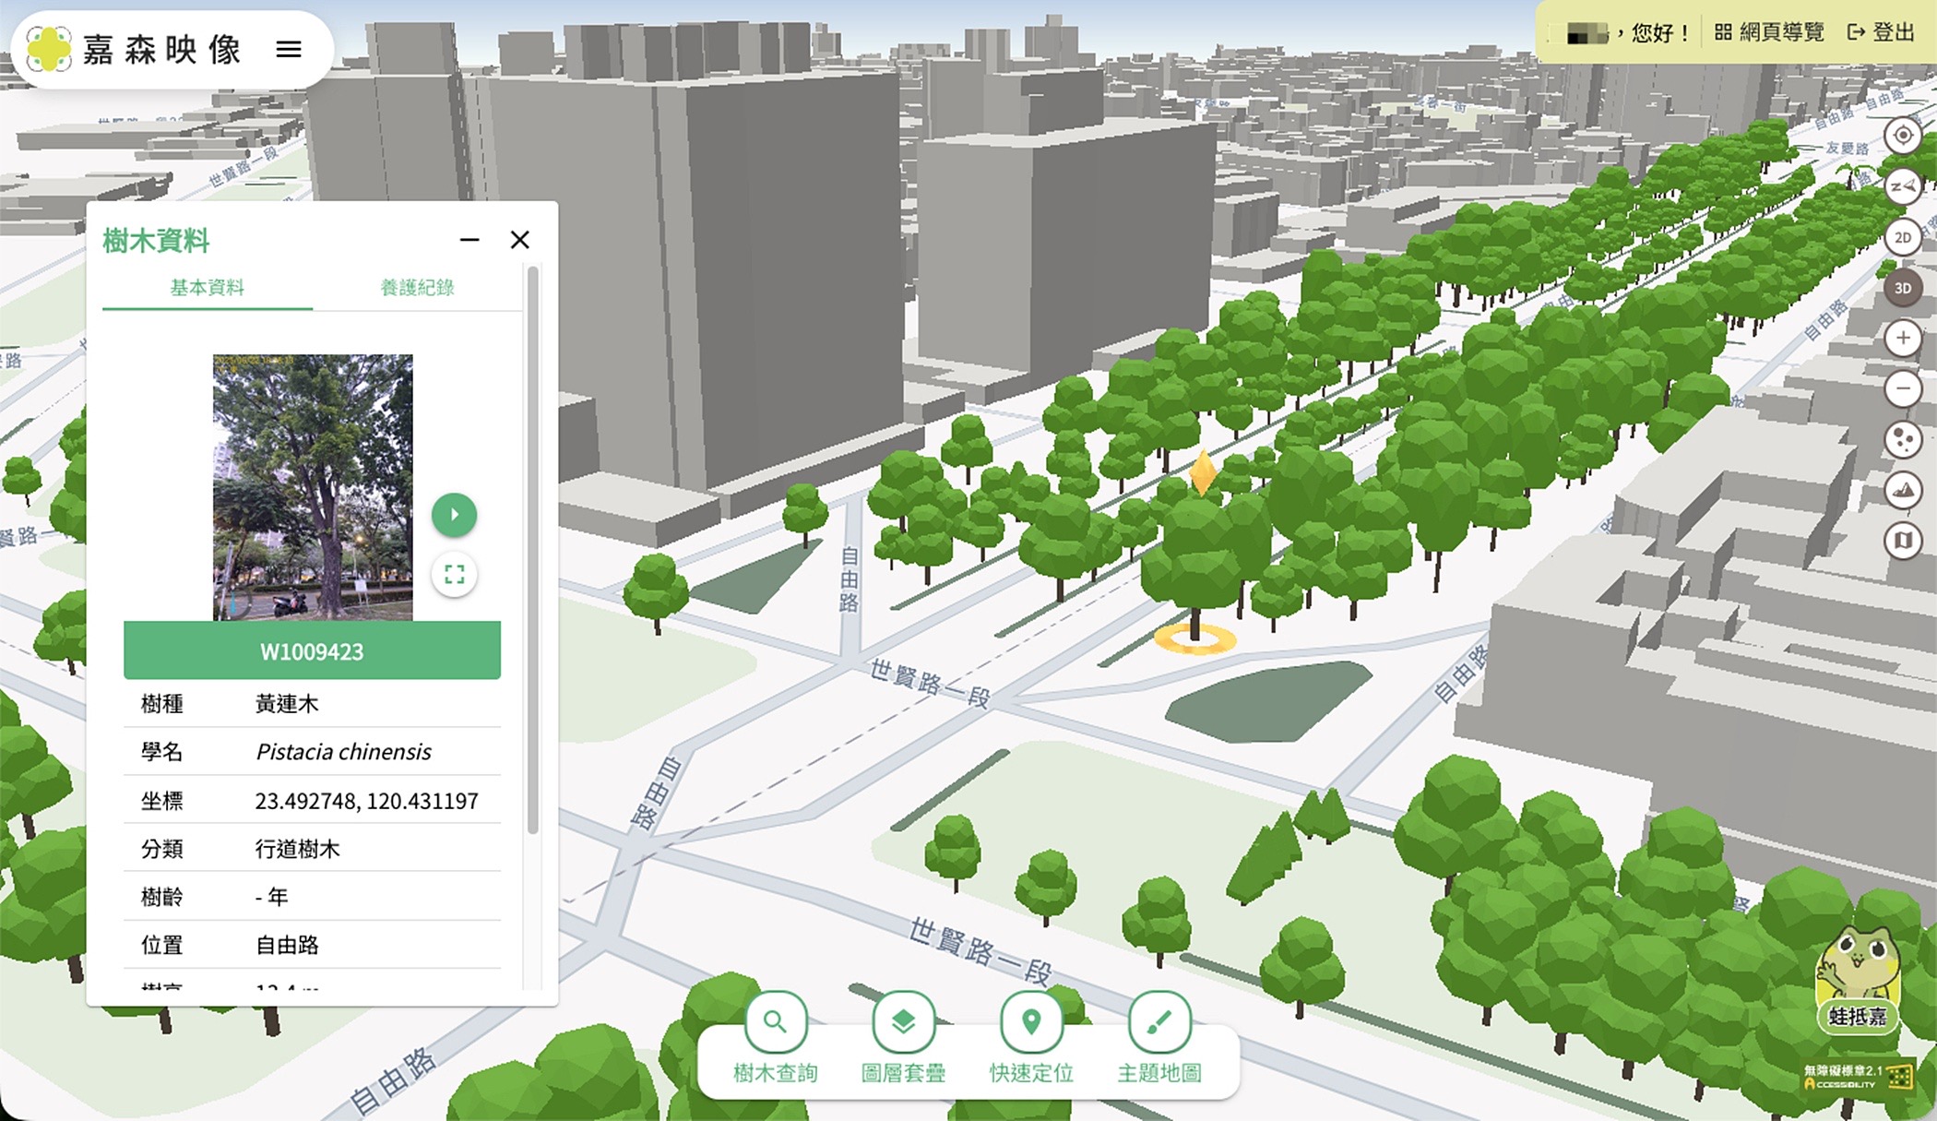Select the 樹齡 age value

[271, 897]
